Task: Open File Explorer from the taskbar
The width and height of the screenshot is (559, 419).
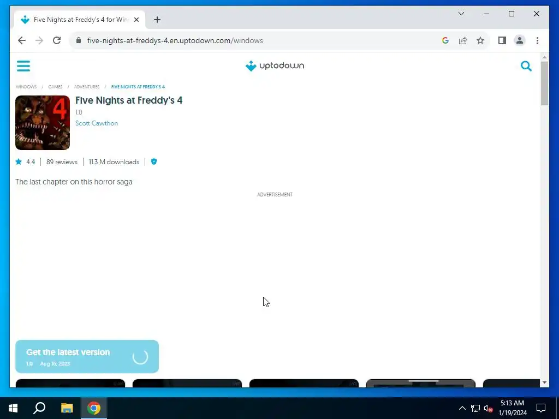Action: click(67, 408)
